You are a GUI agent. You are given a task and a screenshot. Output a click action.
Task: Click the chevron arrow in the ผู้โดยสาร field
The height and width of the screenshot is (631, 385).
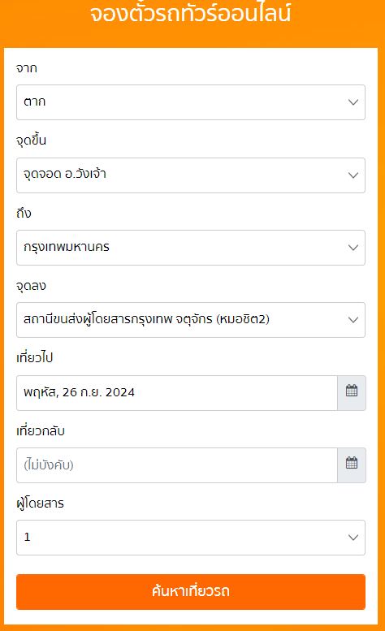pos(353,538)
